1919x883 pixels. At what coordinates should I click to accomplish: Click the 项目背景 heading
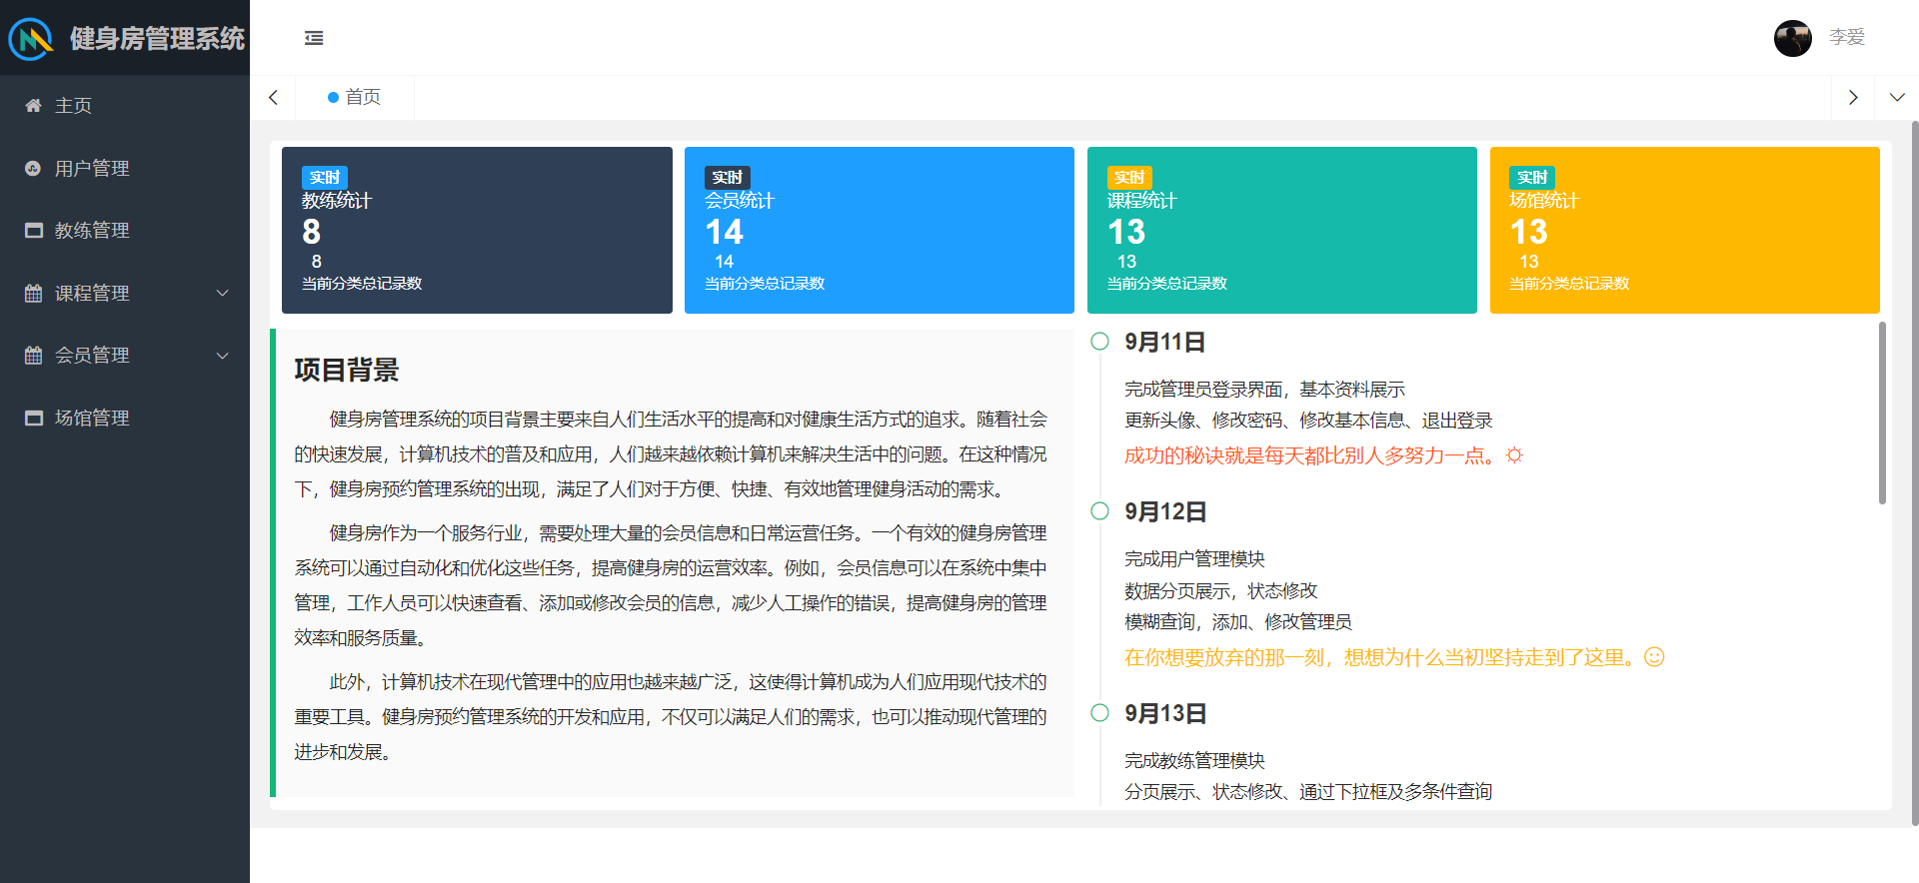coord(347,370)
